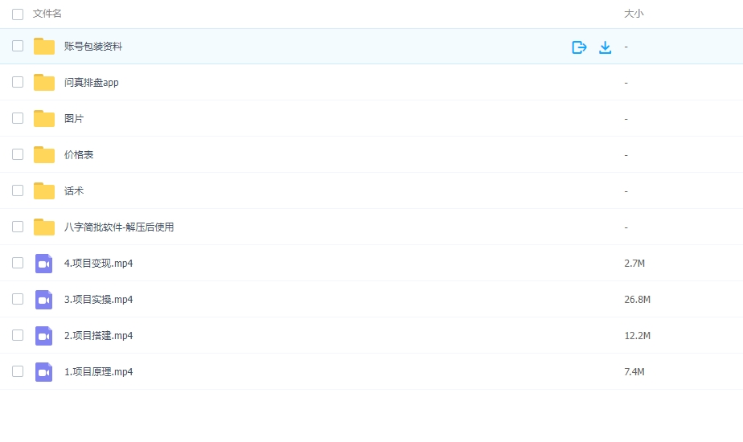Click the folder icon beside 图片

click(x=44, y=119)
